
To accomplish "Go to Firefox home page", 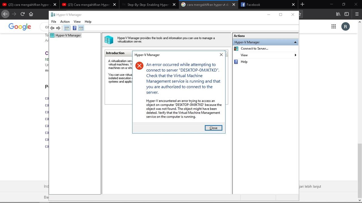I will click(x=31, y=14).
